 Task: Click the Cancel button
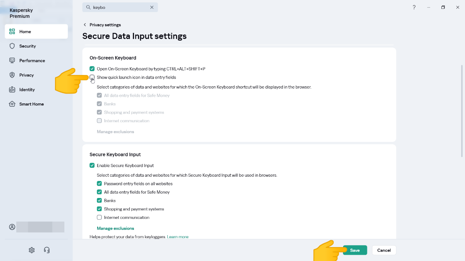tap(384, 250)
